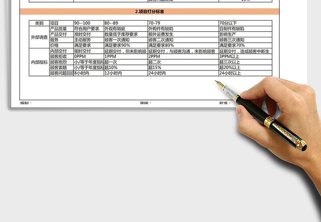Image resolution: width=321 pixels, height=222 pixels.
Task: Select the '70-79' score header cell
Action: (183, 23)
